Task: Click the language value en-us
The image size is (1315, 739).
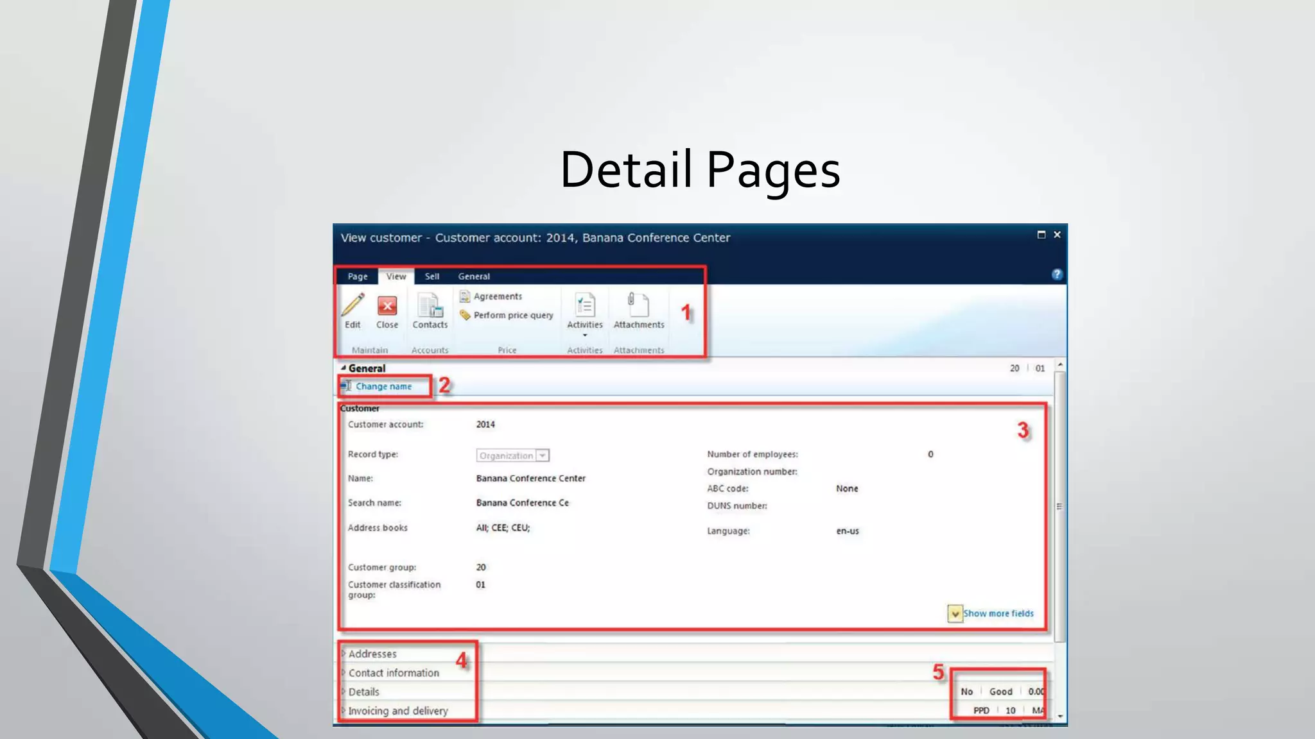Action: [848, 531]
